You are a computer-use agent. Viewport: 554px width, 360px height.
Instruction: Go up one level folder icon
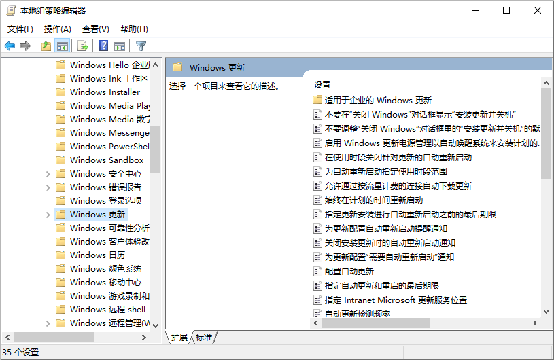point(46,46)
